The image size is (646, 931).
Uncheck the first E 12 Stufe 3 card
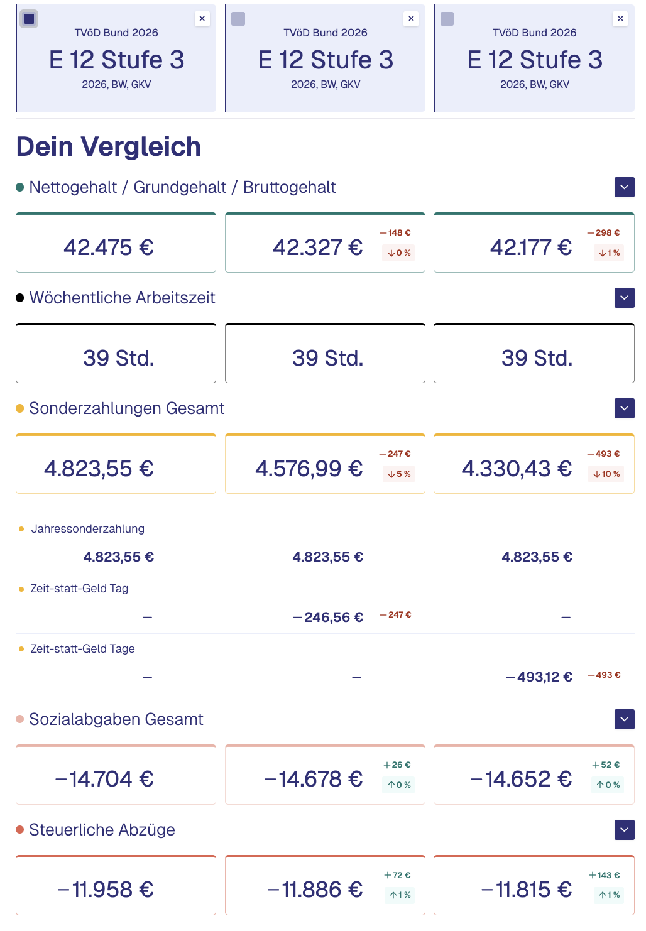[29, 19]
